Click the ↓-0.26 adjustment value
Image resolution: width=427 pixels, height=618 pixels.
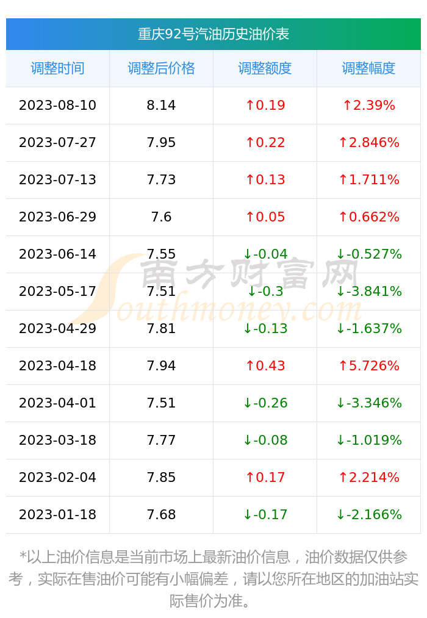pyautogui.click(x=265, y=403)
